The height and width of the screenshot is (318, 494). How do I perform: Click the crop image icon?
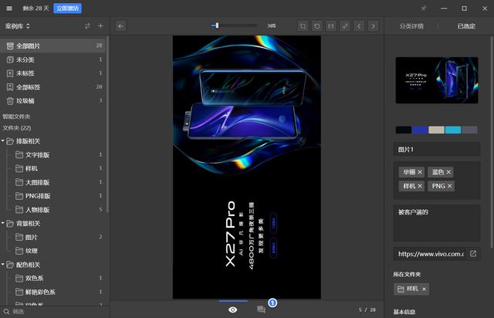coord(303,25)
